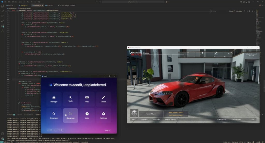Viewport: 265px width, 143px height.
Task: Open SCENE OPTIONS in the Garage window
Action: coord(222,120)
